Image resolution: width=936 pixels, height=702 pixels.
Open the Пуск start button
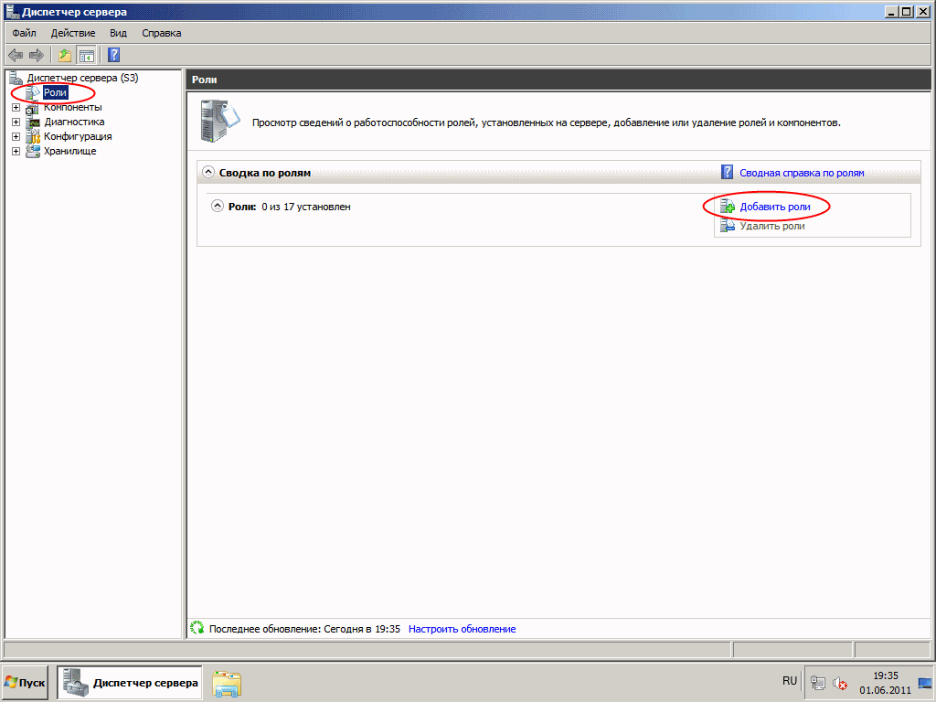(x=25, y=682)
